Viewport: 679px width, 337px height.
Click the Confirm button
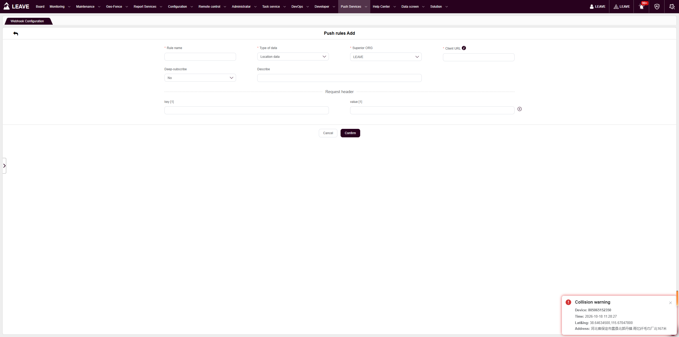point(350,133)
